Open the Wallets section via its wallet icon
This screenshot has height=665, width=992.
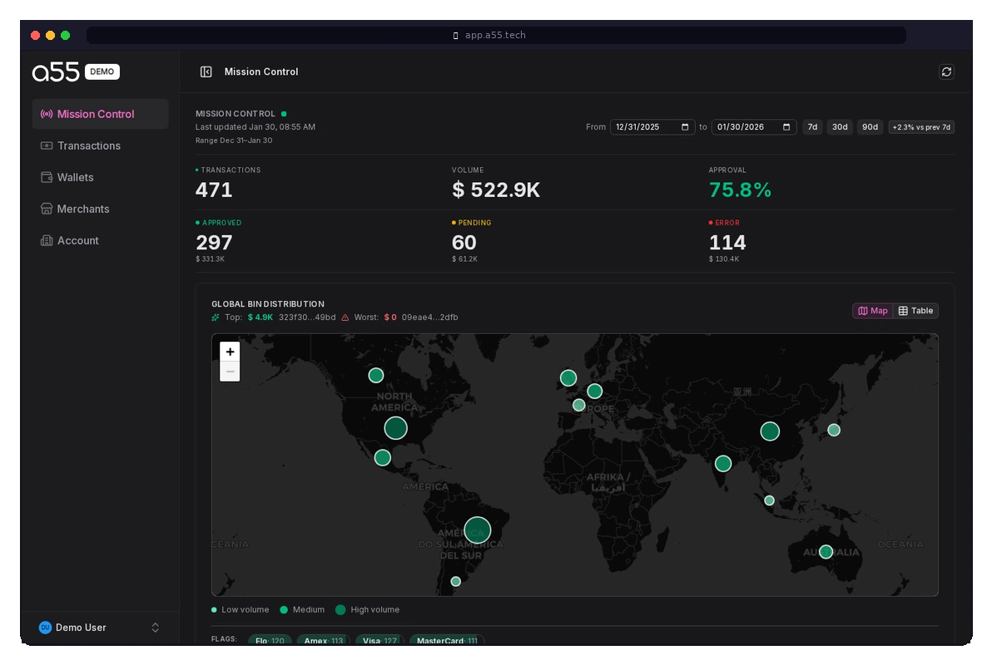click(x=47, y=177)
